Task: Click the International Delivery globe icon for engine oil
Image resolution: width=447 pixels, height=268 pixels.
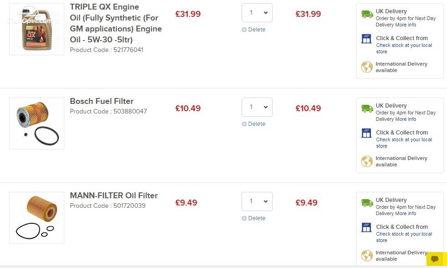Action: point(367,67)
